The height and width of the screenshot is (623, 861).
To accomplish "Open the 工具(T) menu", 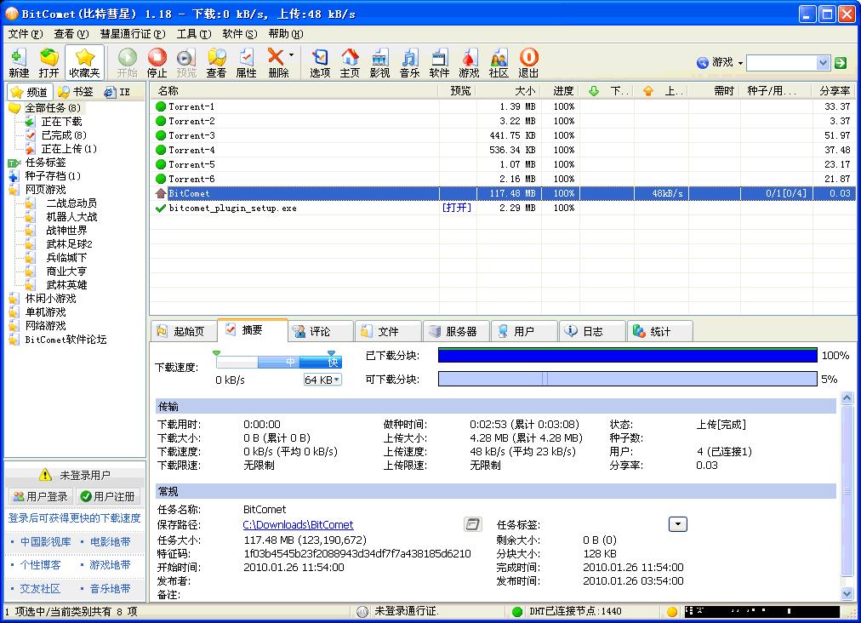I will pyautogui.click(x=193, y=34).
